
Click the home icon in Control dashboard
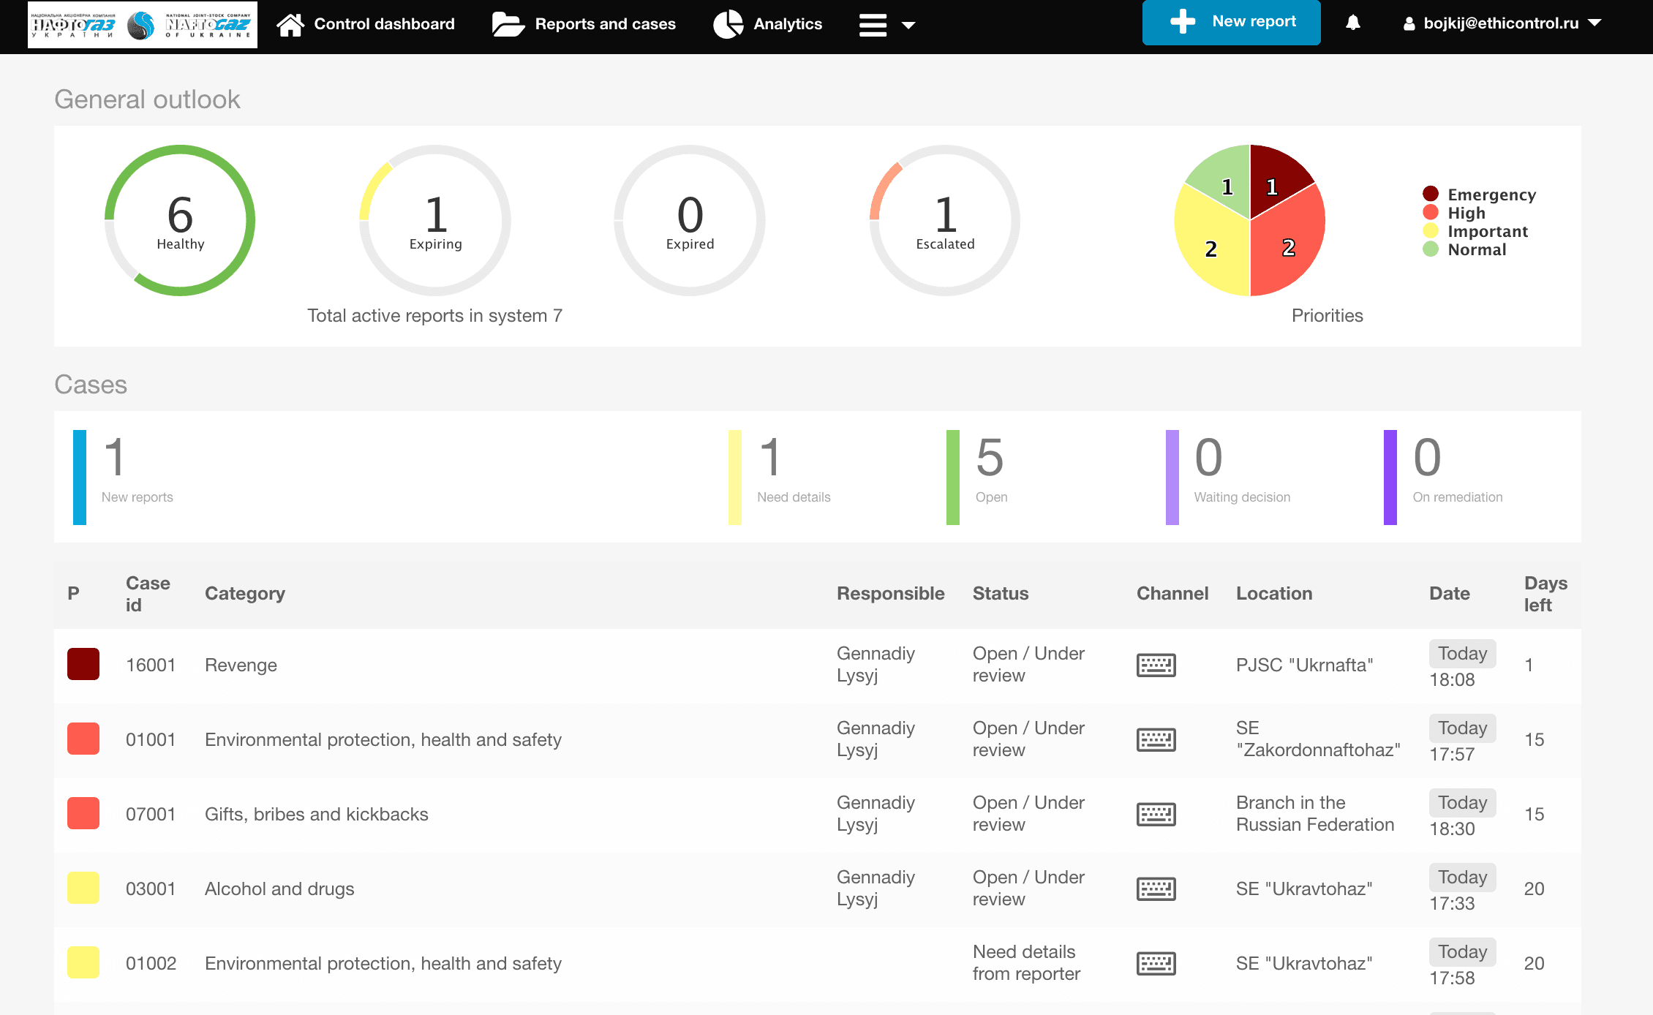pyautogui.click(x=290, y=24)
